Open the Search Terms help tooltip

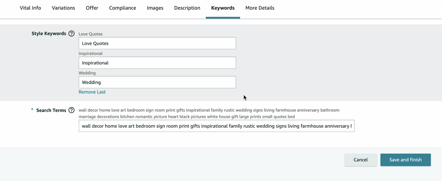(x=71, y=110)
